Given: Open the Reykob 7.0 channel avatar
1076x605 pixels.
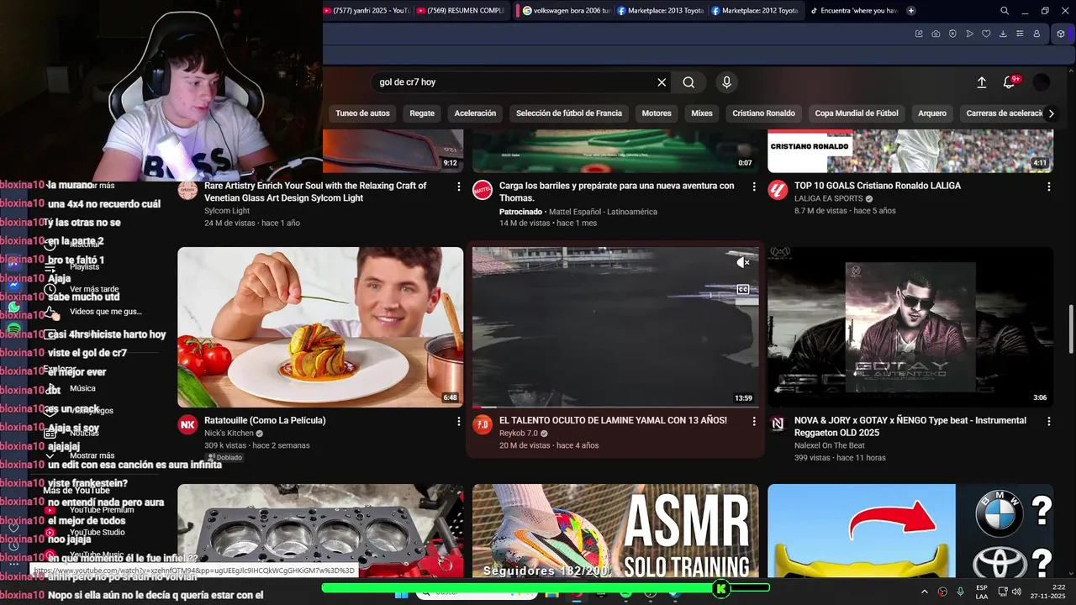Looking at the screenshot, I should click(483, 424).
